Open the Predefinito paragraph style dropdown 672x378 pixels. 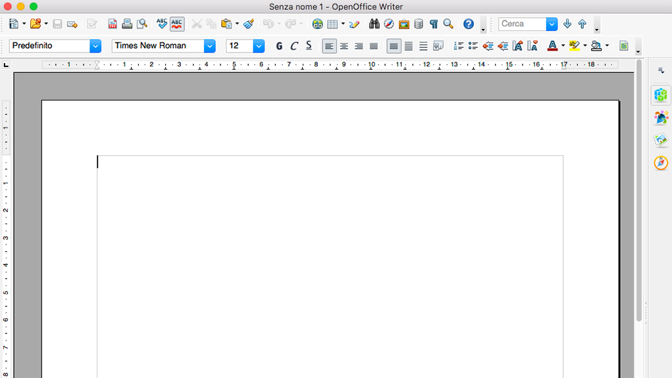[x=95, y=46]
